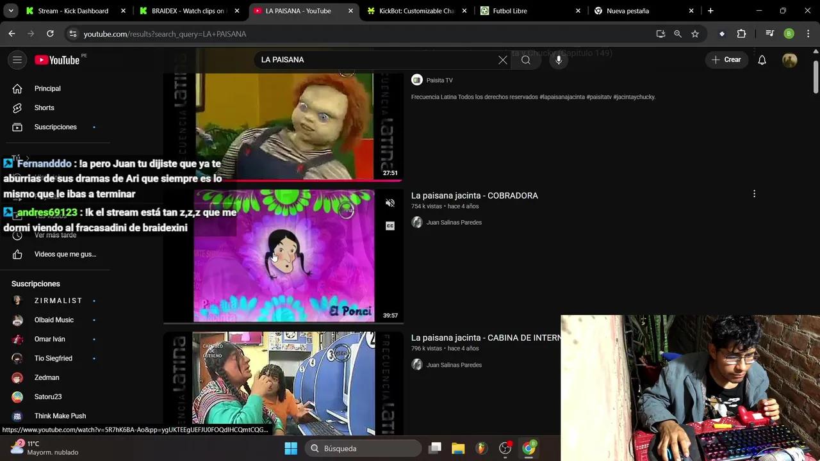Play the CABINA DE INTERNET thumbnail
820x461 pixels.
point(283,383)
